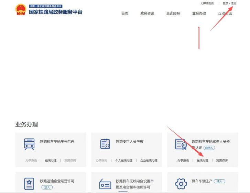Viewport: 250px width, 193px height.
Task: Click the checklist icon for 铁路安管人员考核
Action: pos(105,144)
